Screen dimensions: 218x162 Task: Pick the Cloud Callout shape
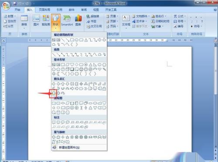(68, 122)
